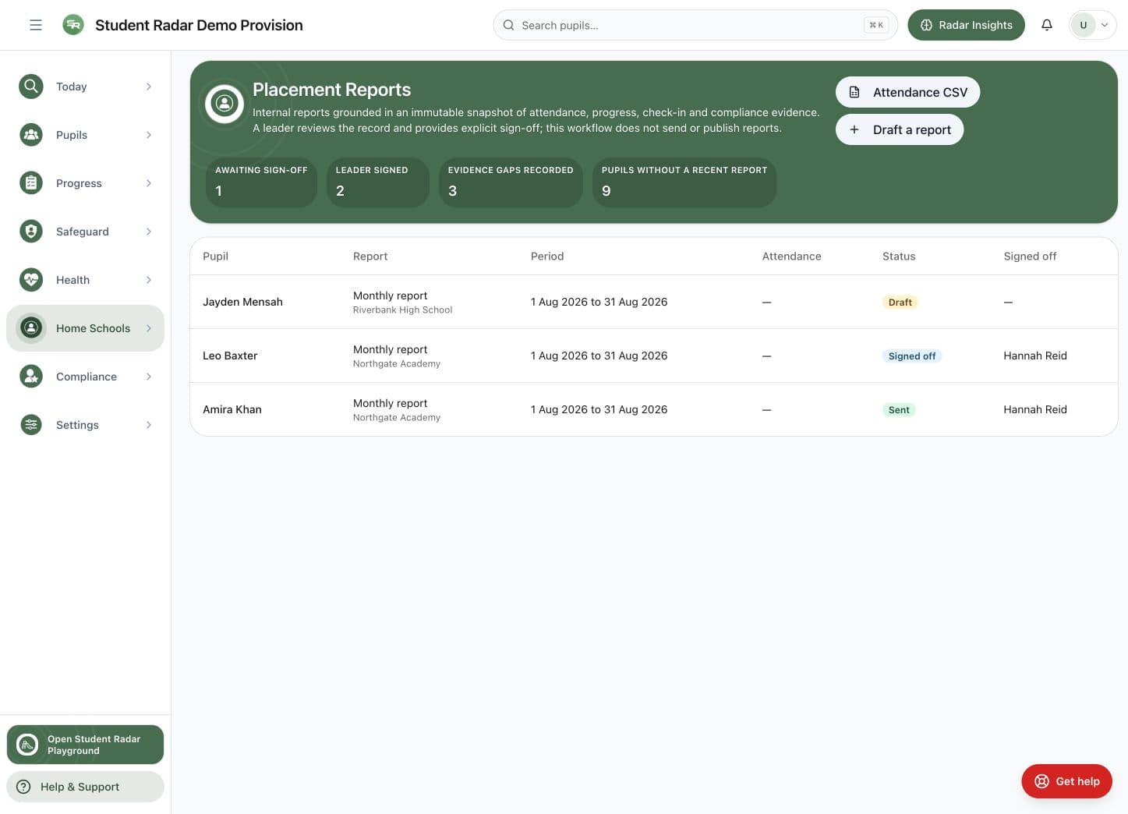Click the Period column header
1128x814 pixels.
point(547,256)
